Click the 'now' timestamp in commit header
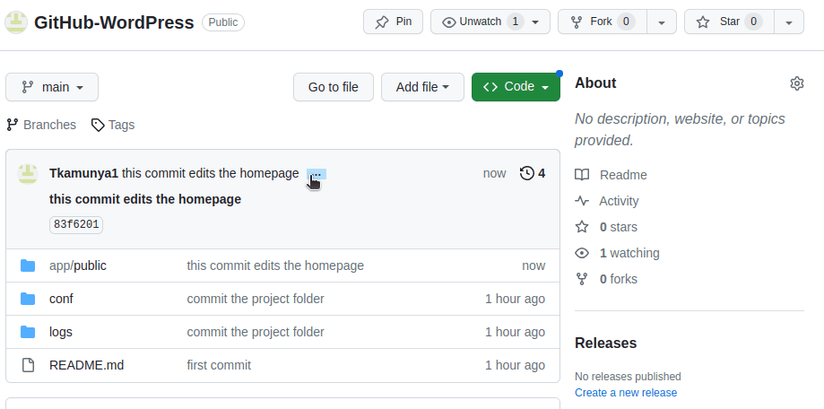Screen dimensions: 824x409 pos(495,173)
